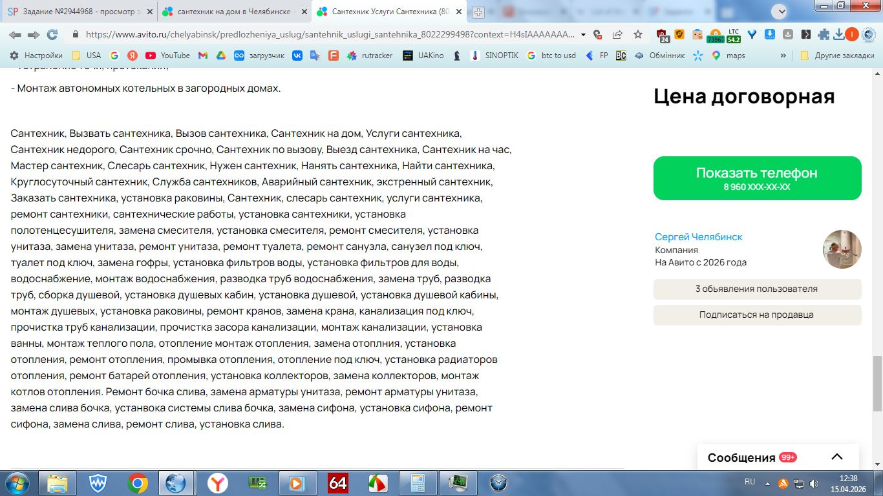
Task: Expand the address bar suggestions arrow
Action: coord(583,34)
